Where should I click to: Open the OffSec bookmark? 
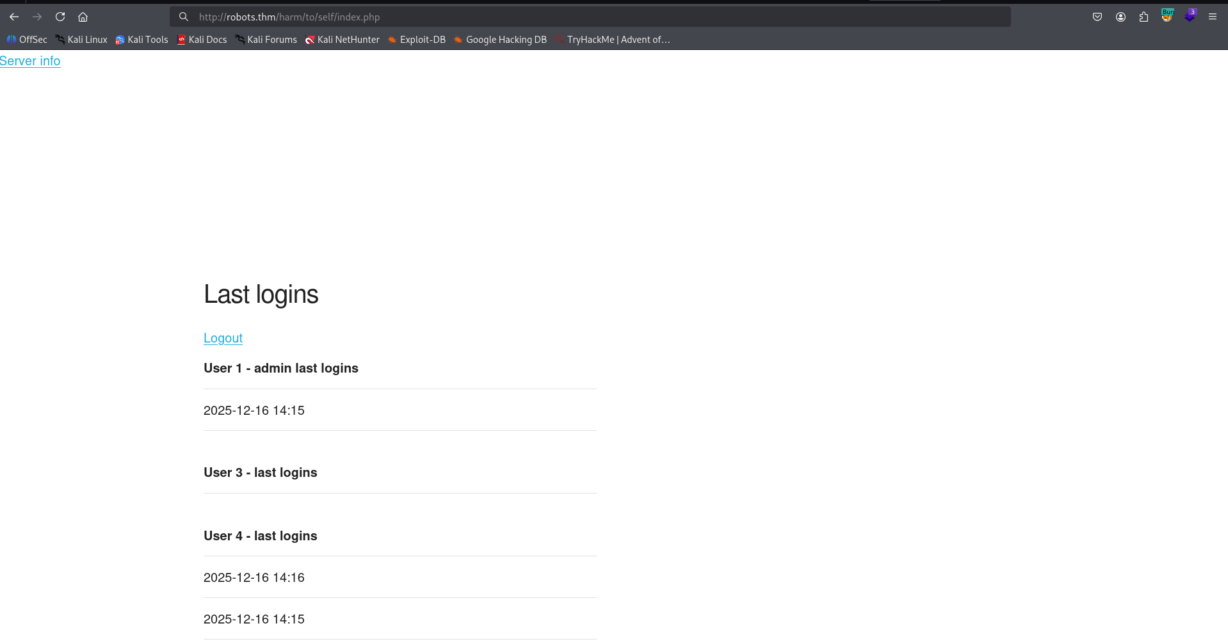27,40
